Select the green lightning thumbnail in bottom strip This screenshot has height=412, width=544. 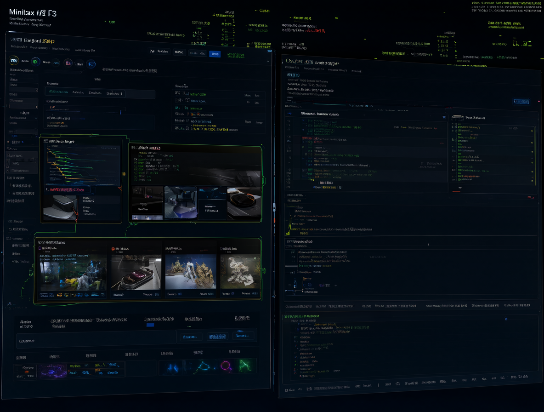[245, 366]
